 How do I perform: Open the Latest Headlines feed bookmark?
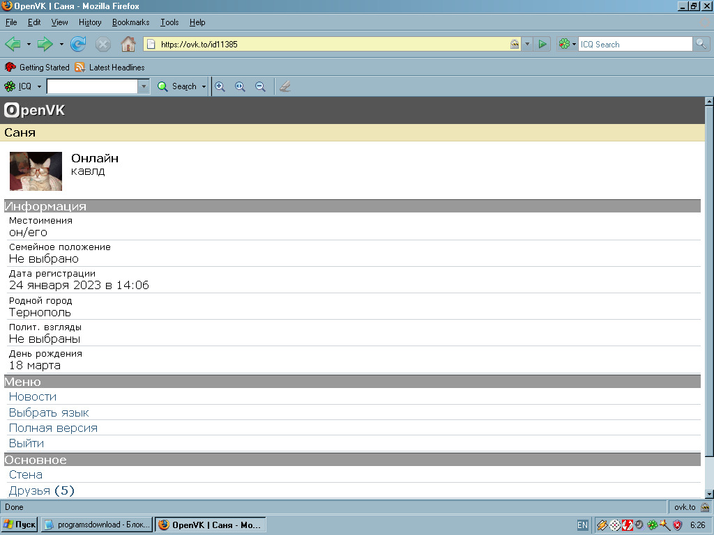coord(109,68)
